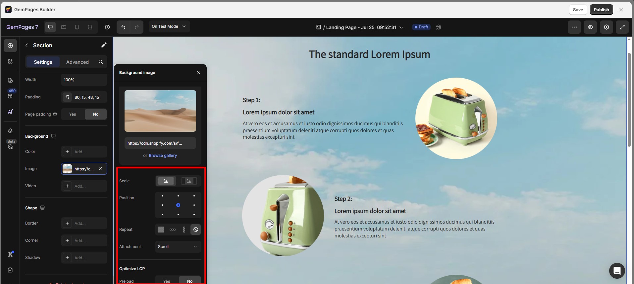The height and width of the screenshot is (284, 634).
Task: Open page settings gear icon
Action: tap(607, 27)
